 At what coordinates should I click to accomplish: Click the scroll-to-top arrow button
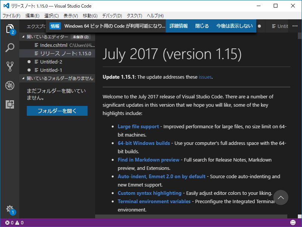pos(281,197)
